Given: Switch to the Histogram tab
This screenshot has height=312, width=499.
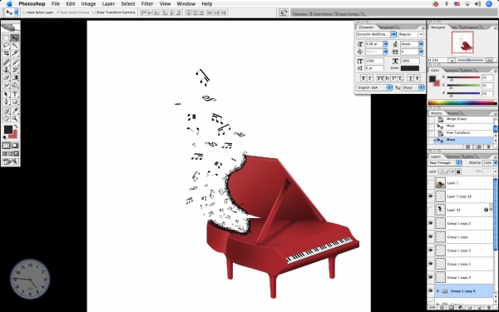Looking at the screenshot, I should (471, 27).
